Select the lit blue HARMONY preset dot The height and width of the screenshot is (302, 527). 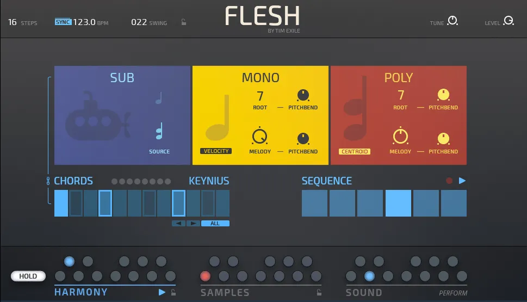[69, 261]
